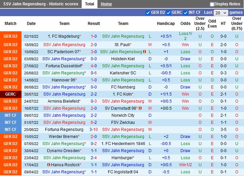Switch to the Home tab
244x176 pixels.
click(x=106, y=4)
